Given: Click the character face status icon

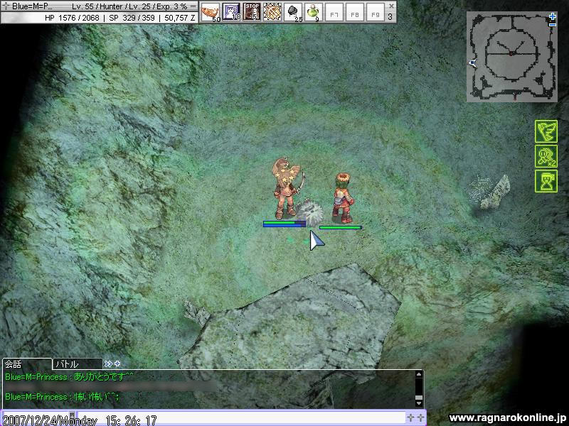Looking at the screenshot, I should (546, 181).
